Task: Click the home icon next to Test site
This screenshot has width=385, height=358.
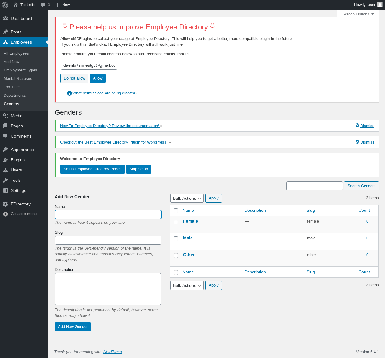Action: pos(16,5)
